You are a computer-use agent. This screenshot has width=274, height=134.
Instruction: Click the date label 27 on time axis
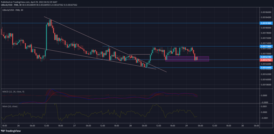click(x=74, y=126)
